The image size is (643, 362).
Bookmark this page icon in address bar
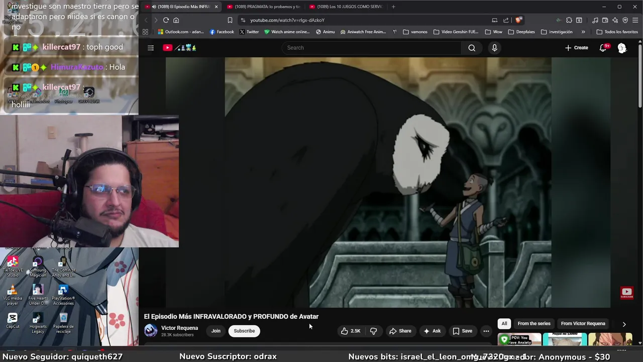230,20
